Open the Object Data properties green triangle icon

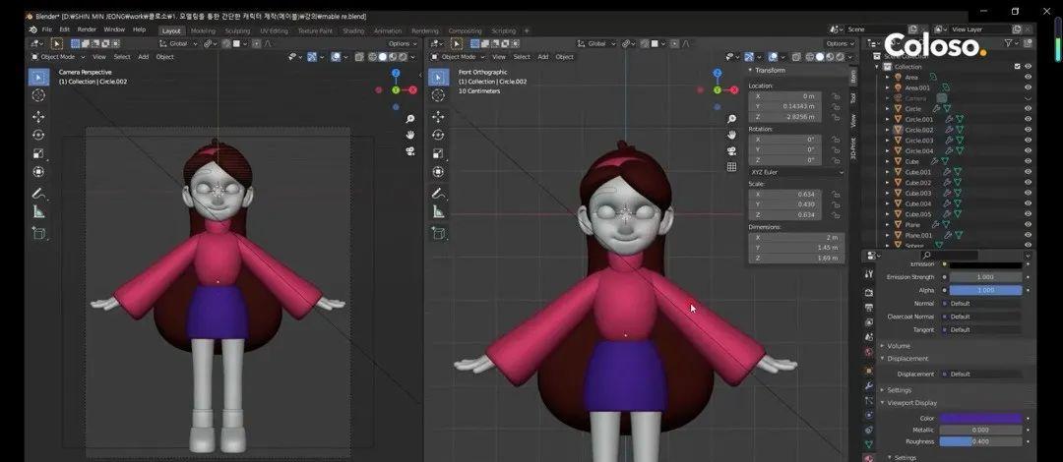point(869,444)
